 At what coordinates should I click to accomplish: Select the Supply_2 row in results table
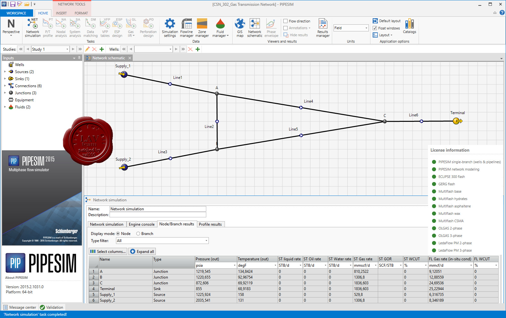pos(294,300)
